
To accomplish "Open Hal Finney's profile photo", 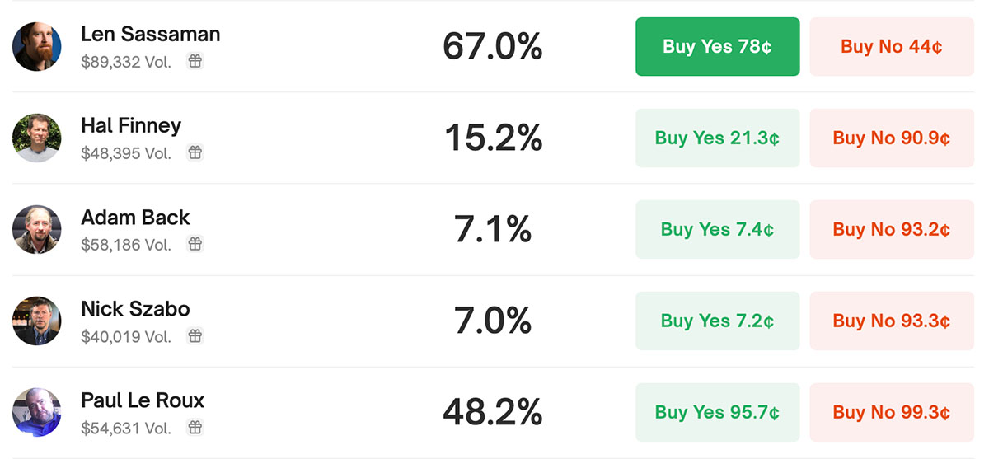I will click(x=37, y=138).
